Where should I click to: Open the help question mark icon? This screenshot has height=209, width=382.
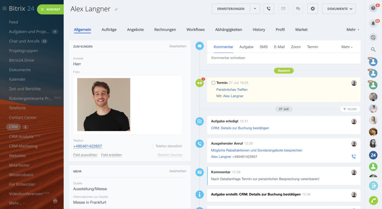point(373,8)
